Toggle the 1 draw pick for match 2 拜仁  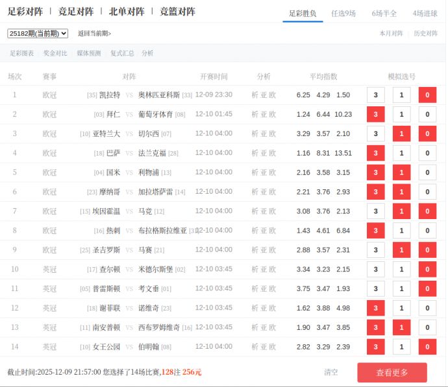(x=401, y=115)
